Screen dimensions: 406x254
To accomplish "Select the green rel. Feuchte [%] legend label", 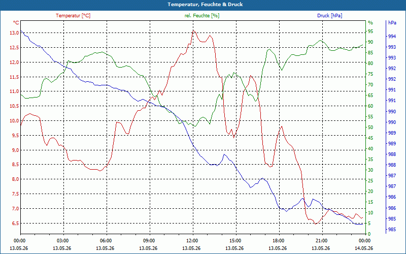I will tap(201, 16).
